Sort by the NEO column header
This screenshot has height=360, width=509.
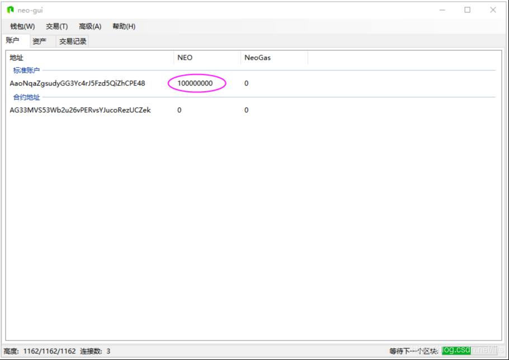click(x=208, y=58)
